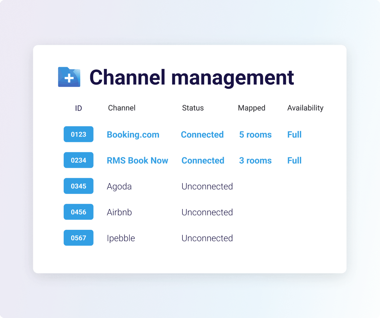This screenshot has height=318, width=380.
Task: Click the Channel management heading
Action: point(192,78)
